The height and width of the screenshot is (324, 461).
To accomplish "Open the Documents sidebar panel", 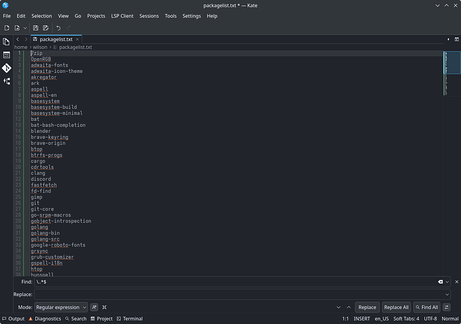I will click(x=7, y=41).
